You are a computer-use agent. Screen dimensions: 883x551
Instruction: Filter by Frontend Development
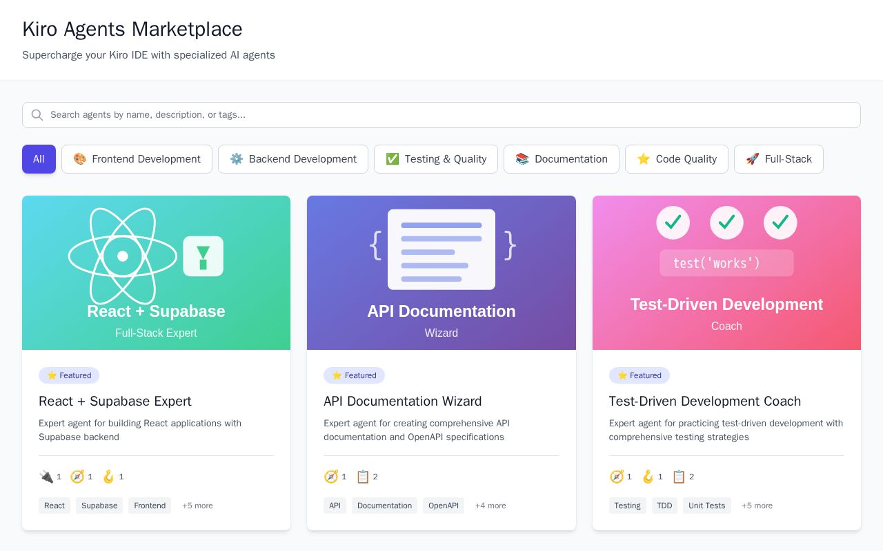pyautogui.click(x=137, y=159)
